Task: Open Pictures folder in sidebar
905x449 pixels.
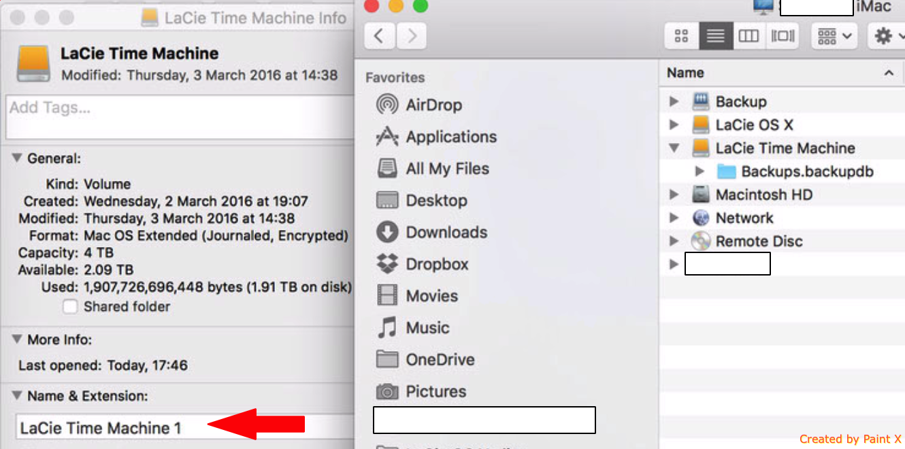Action: [422, 392]
